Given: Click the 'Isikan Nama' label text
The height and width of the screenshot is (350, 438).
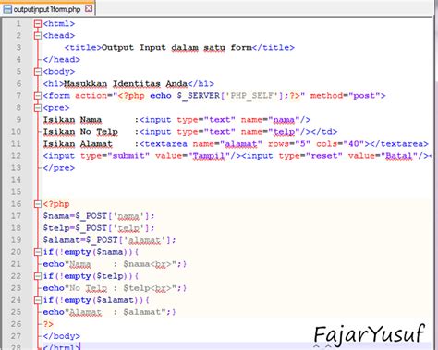Looking at the screenshot, I should [72, 120].
